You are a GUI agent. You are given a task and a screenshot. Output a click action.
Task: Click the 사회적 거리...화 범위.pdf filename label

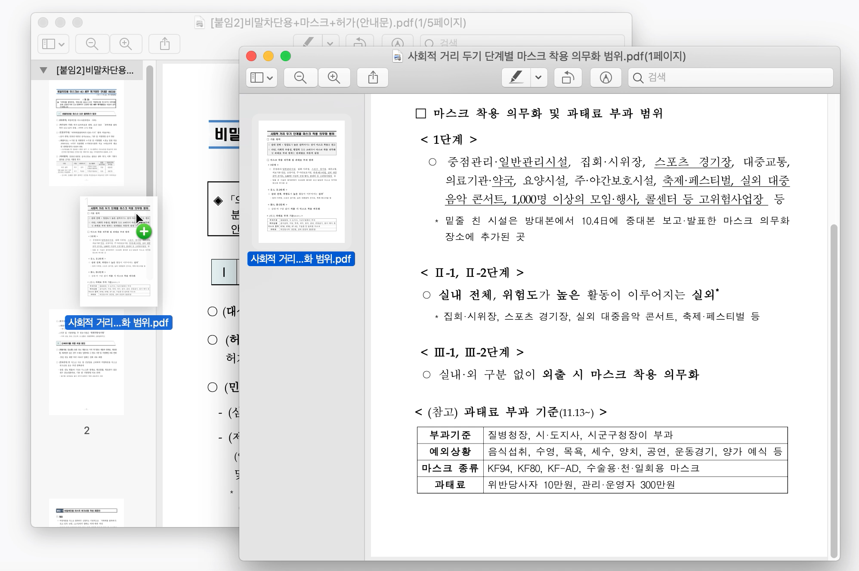301,259
